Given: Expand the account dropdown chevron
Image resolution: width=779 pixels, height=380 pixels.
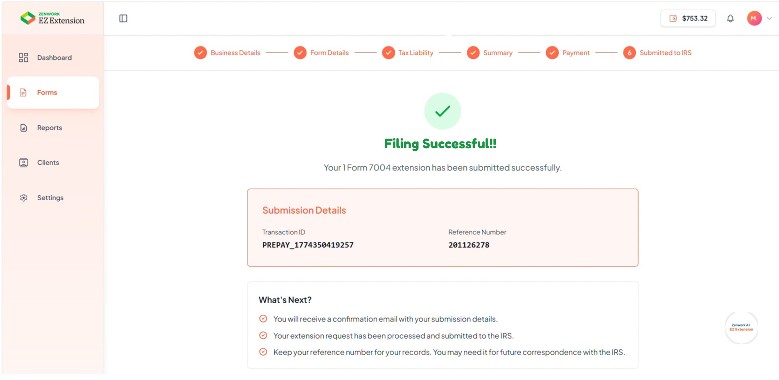Looking at the screenshot, I should (769, 18).
